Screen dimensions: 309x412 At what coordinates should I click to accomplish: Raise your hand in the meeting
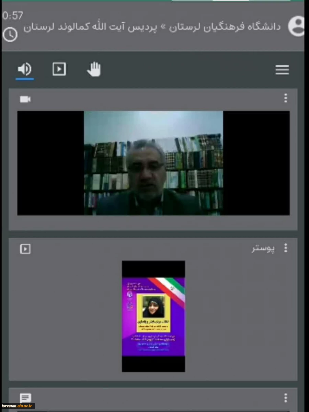93,70
